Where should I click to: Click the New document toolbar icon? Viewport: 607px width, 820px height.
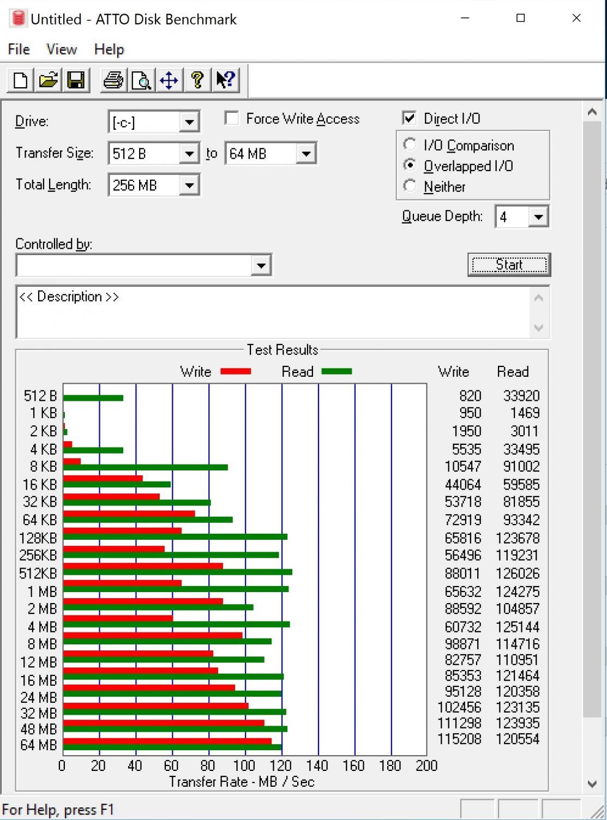tap(20, 80)
